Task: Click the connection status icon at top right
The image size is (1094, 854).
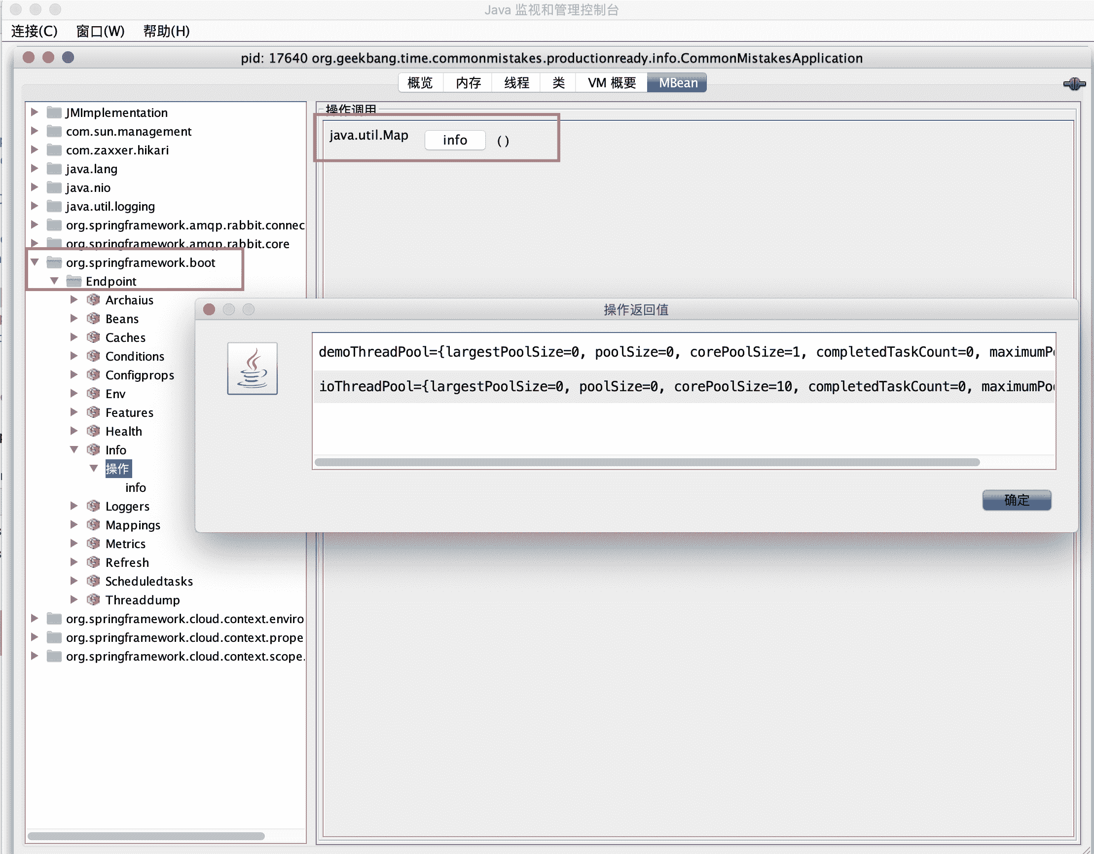Action: [x=1074, y=84]
